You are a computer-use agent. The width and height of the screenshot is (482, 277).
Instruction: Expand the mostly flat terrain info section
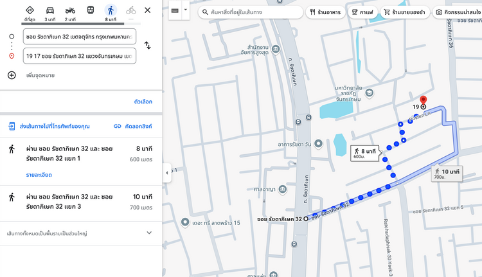pyautogui.click(x=149, y=233)
